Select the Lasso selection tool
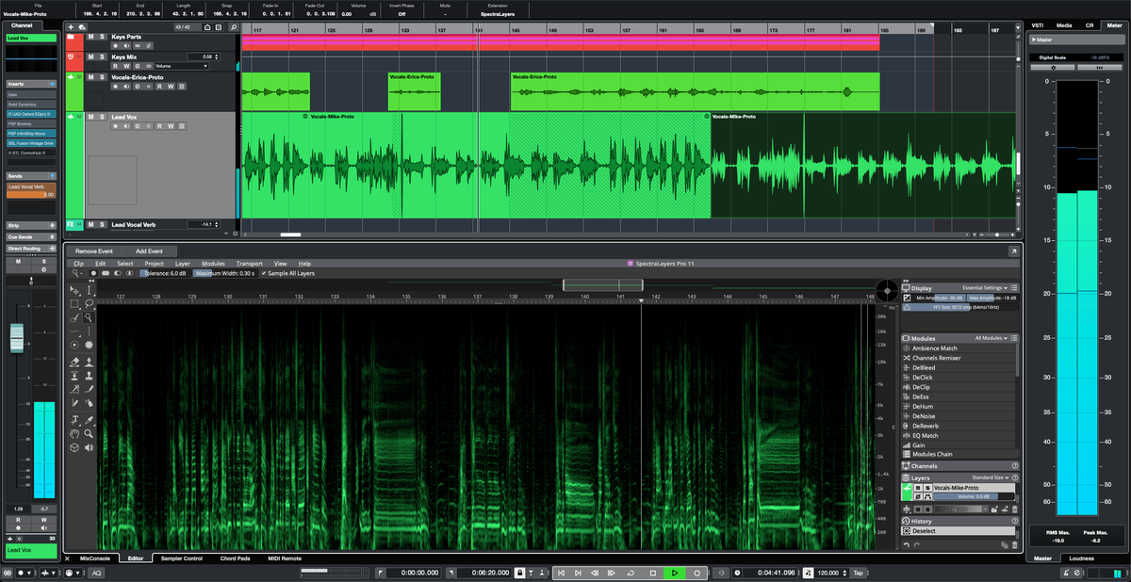The width and height of the screenshot is (1131, 582). 90,303
